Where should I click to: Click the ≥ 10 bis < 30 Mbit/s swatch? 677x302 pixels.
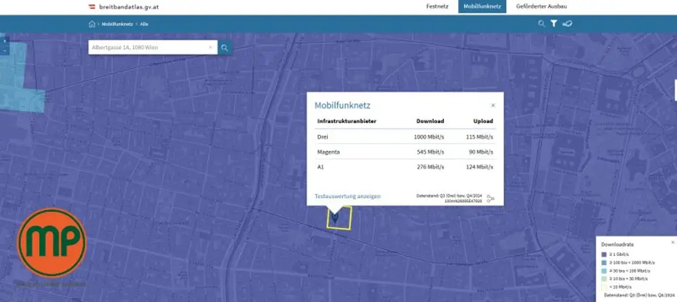click(x=604, y=279)
